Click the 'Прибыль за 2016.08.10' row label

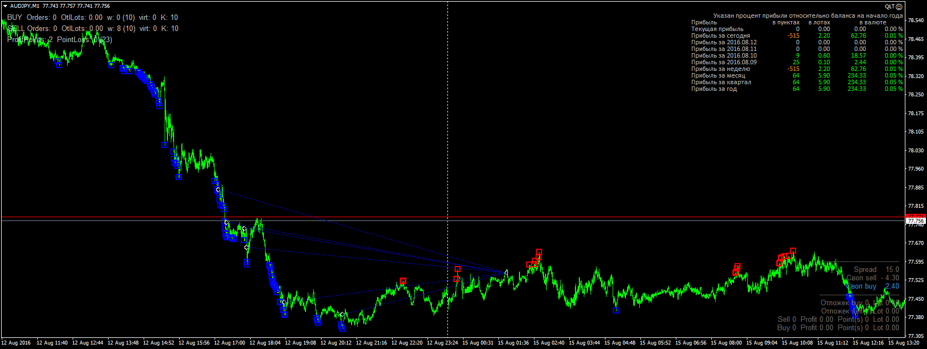pos(724,55)
